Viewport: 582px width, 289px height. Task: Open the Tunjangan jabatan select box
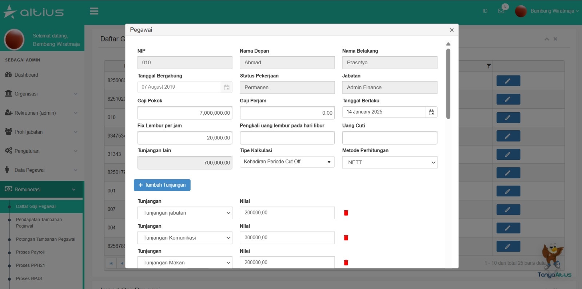pos(185,213)
